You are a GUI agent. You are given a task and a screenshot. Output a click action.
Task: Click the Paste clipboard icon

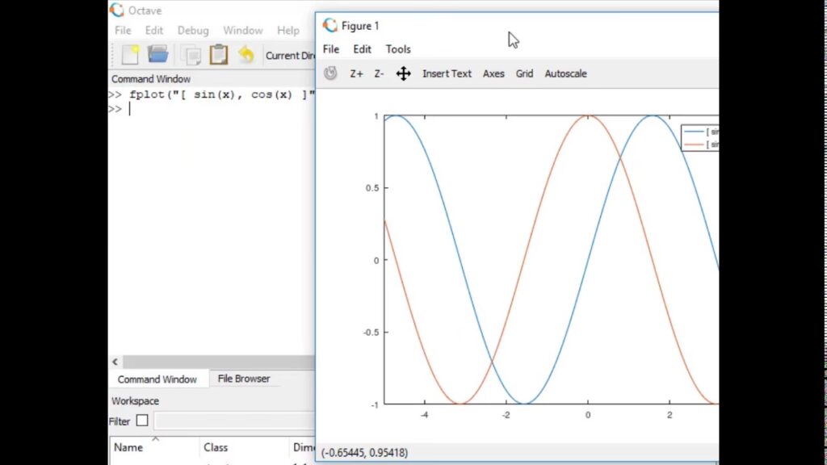[x=218, y=55]
